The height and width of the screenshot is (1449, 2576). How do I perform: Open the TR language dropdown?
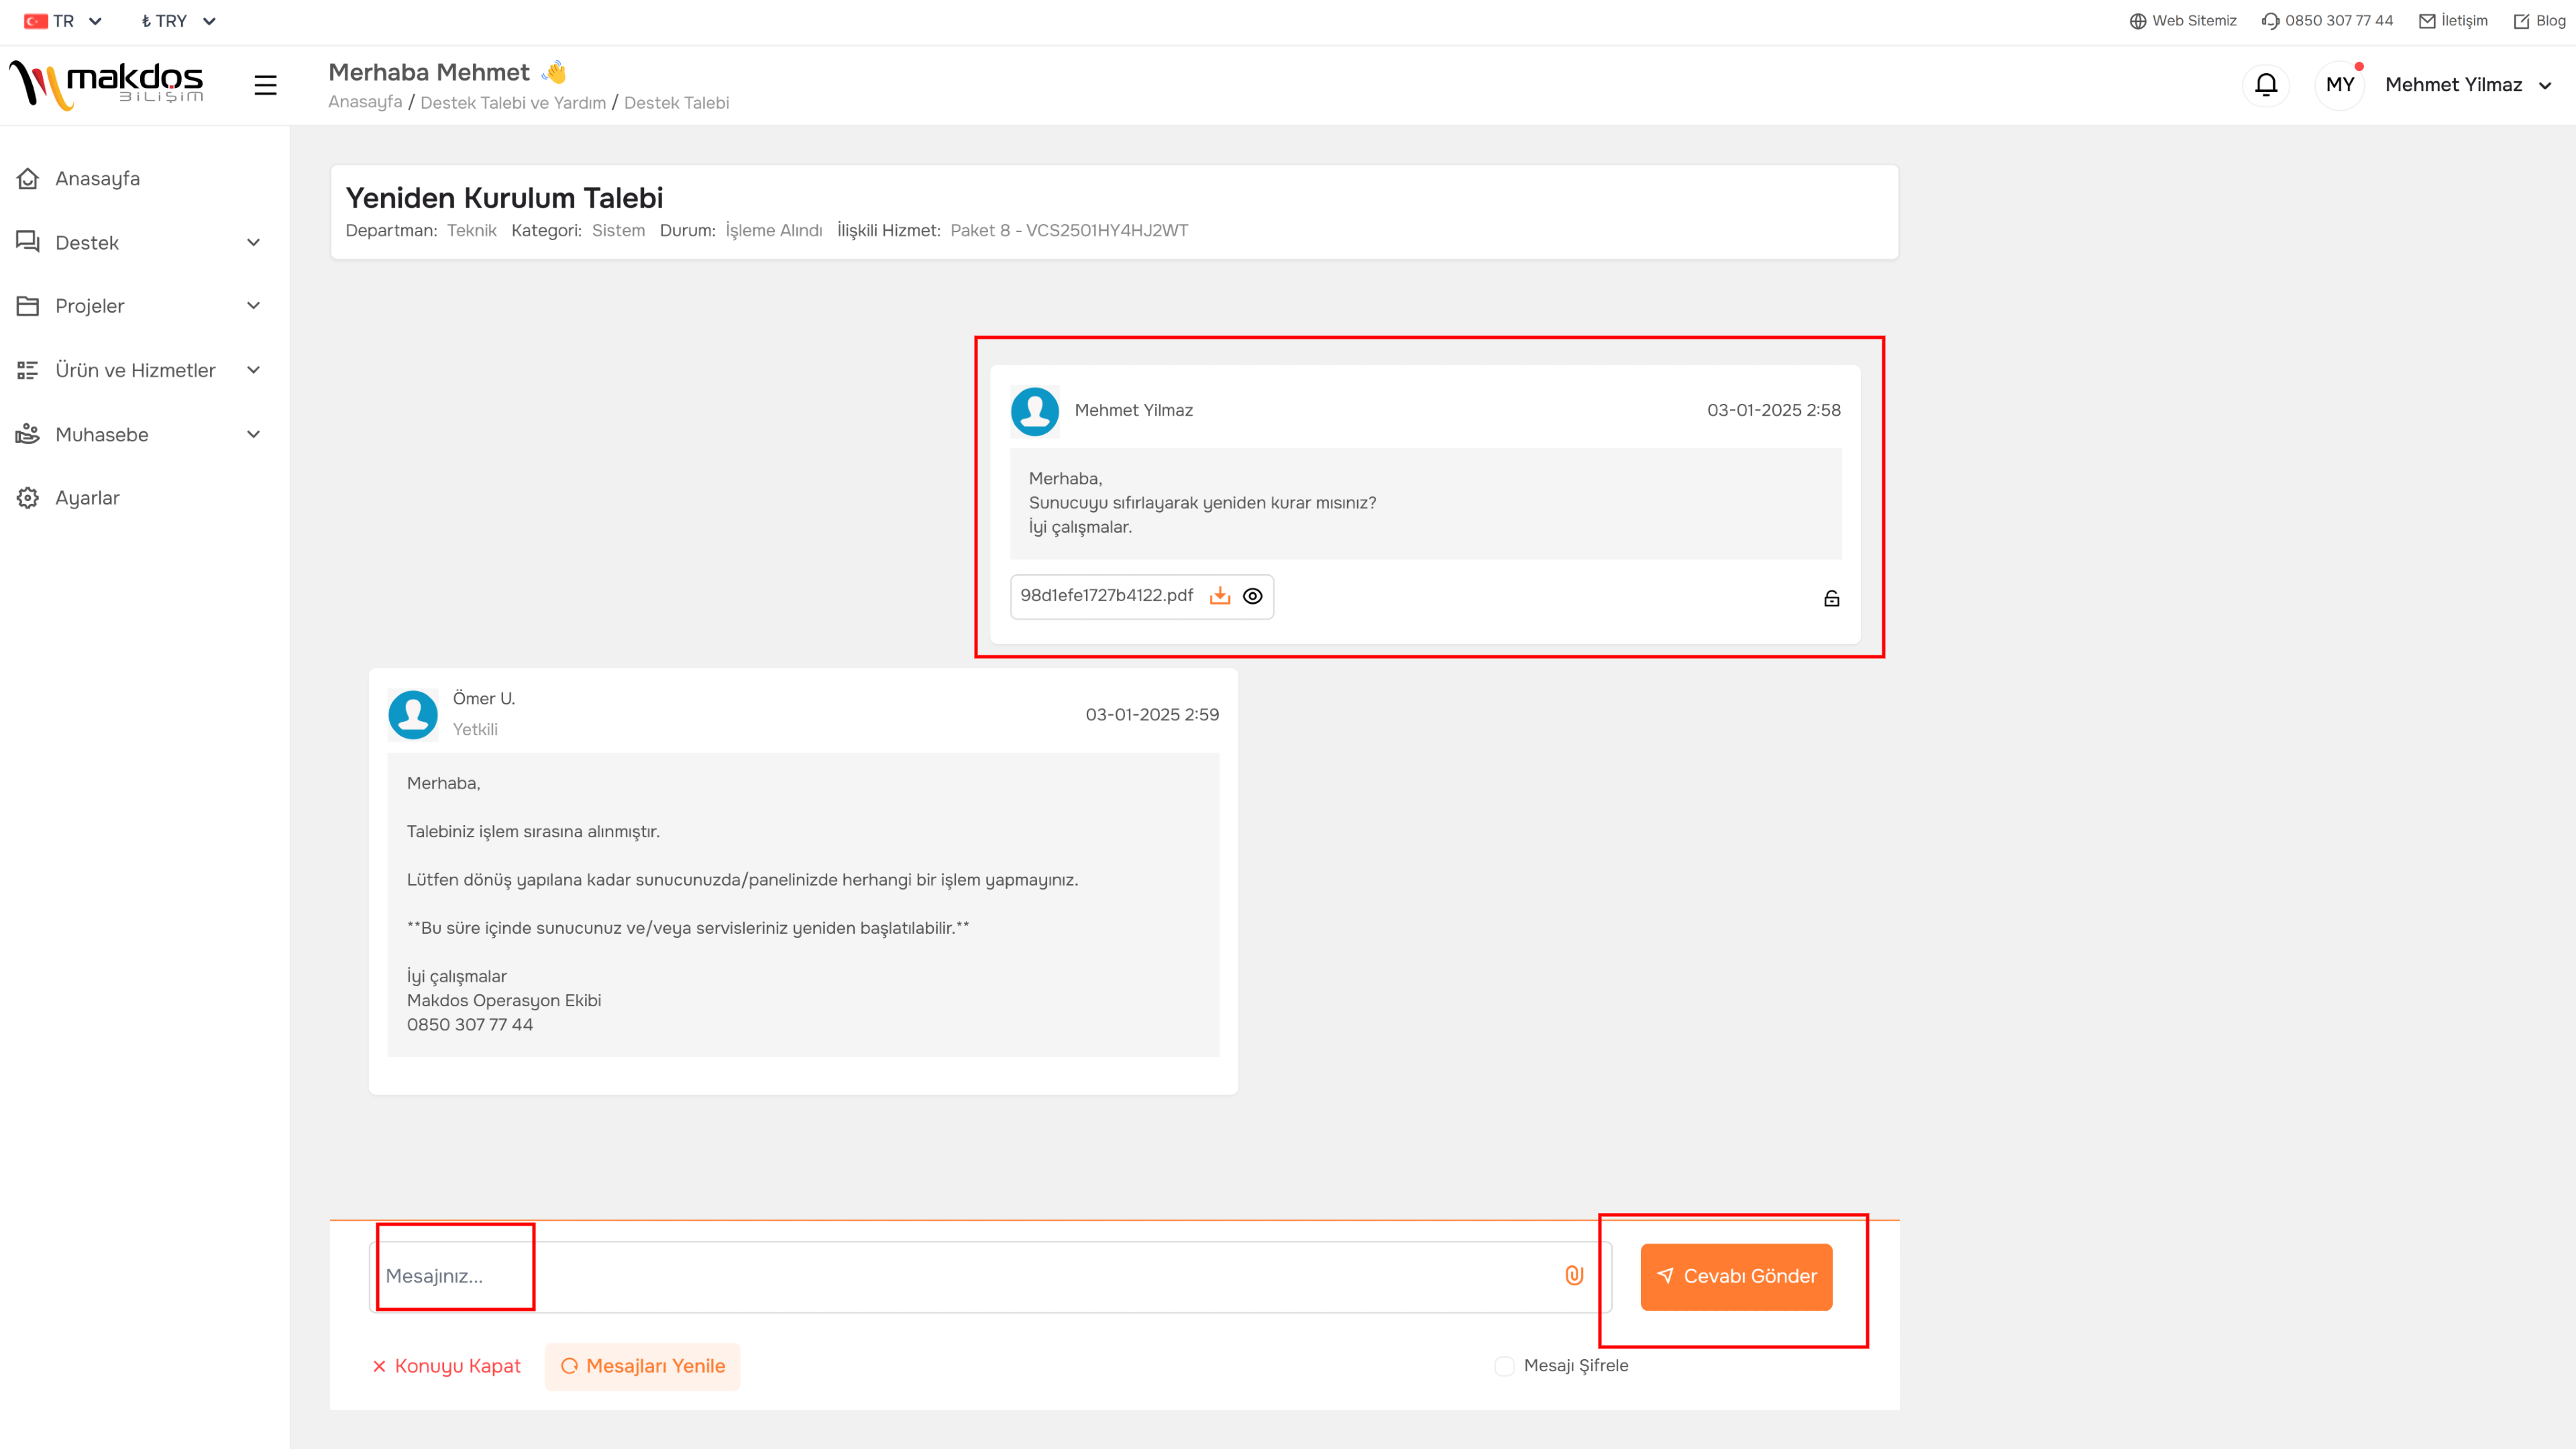click(x=64, y=21)
